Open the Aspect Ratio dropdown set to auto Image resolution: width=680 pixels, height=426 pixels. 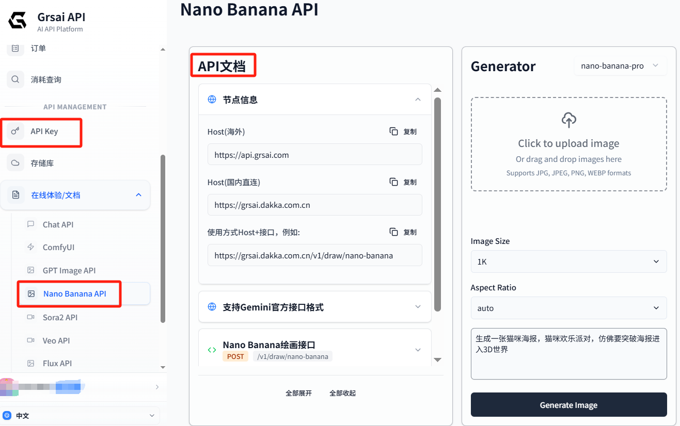[x=568, y=308]
